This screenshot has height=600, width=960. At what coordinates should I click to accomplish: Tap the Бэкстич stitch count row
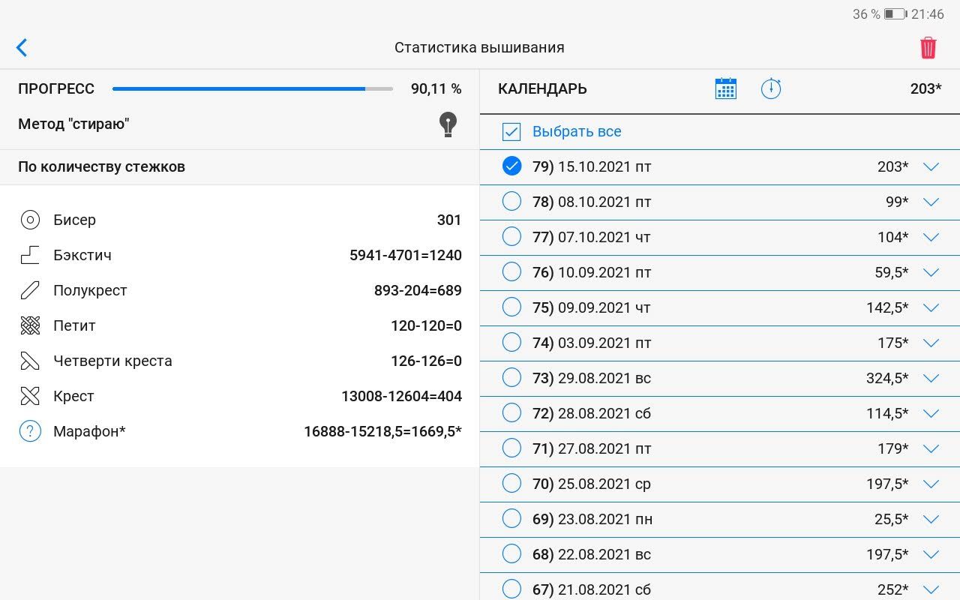point(240,255)
